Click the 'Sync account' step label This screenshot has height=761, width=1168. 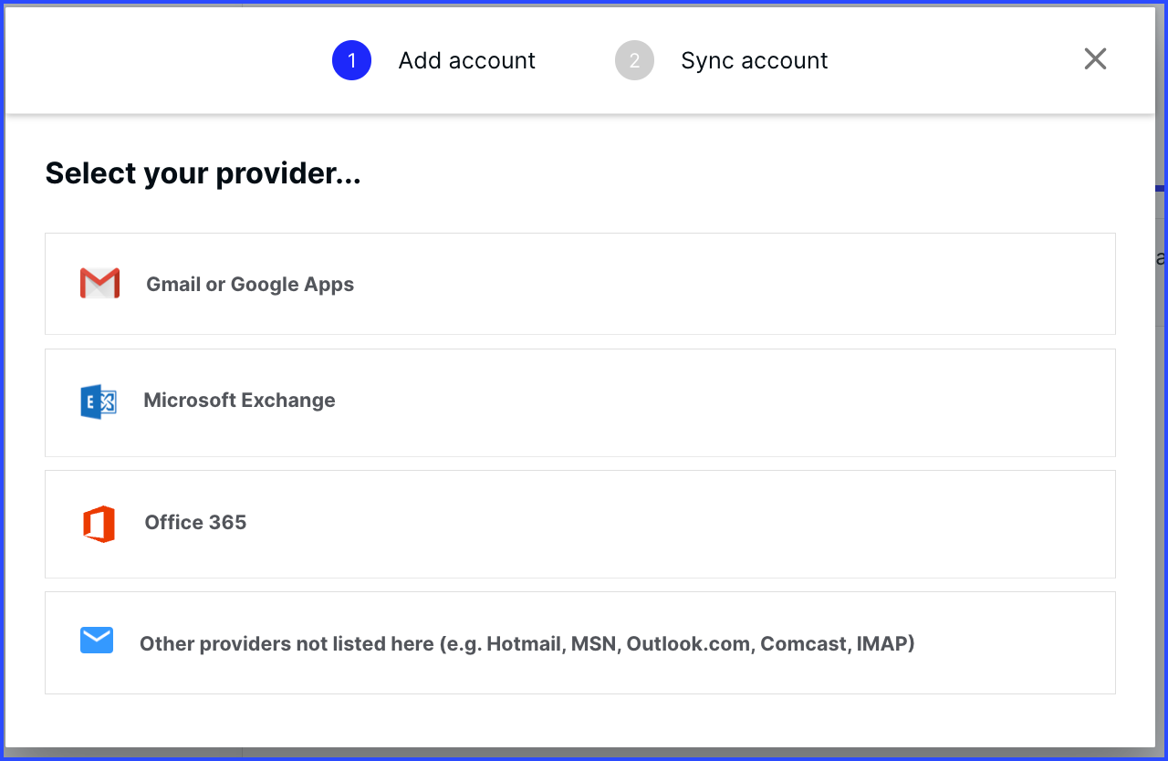755,61
